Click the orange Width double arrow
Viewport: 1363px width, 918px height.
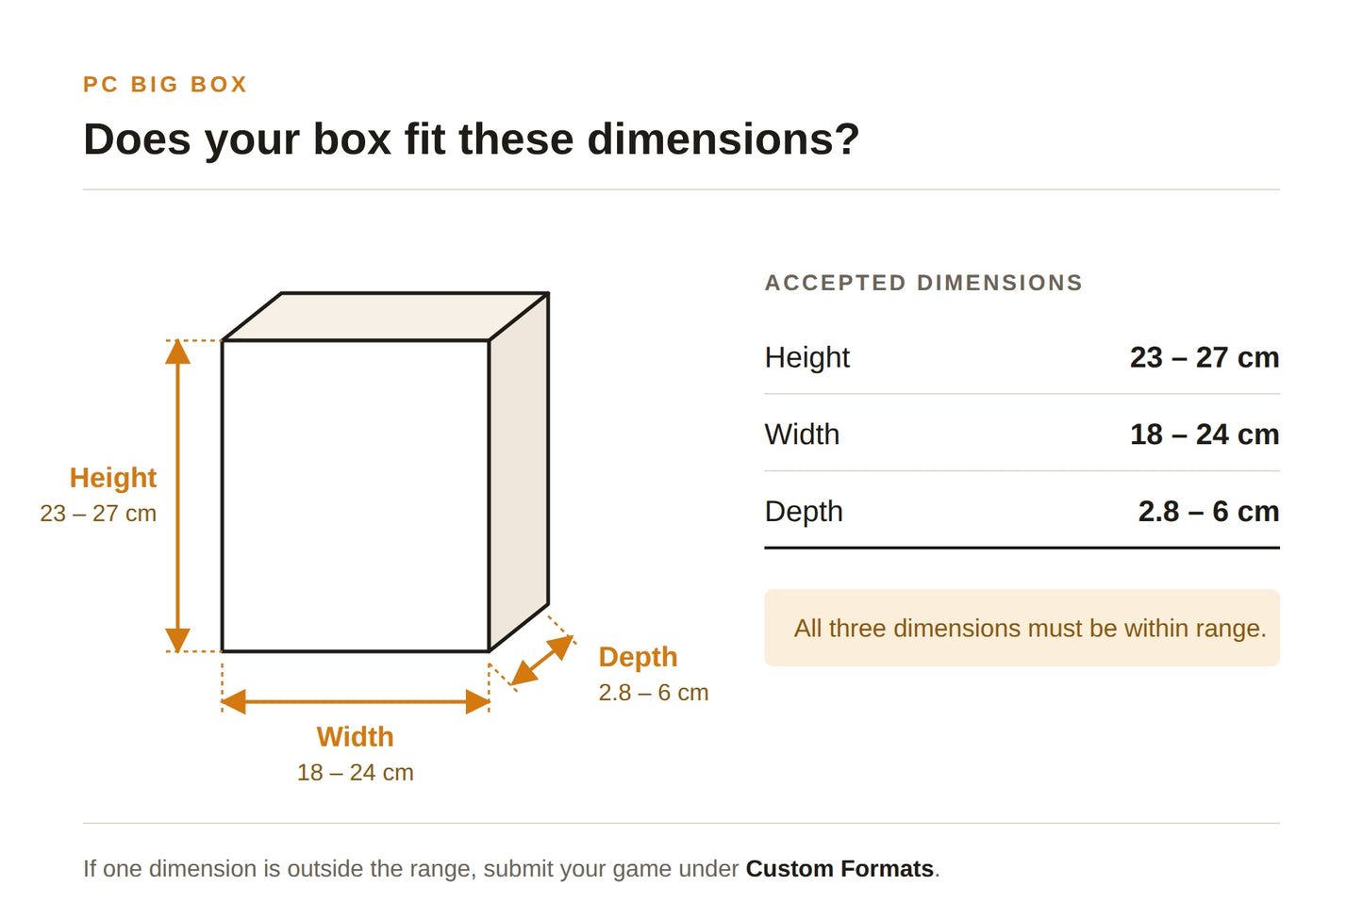(356, 701)
